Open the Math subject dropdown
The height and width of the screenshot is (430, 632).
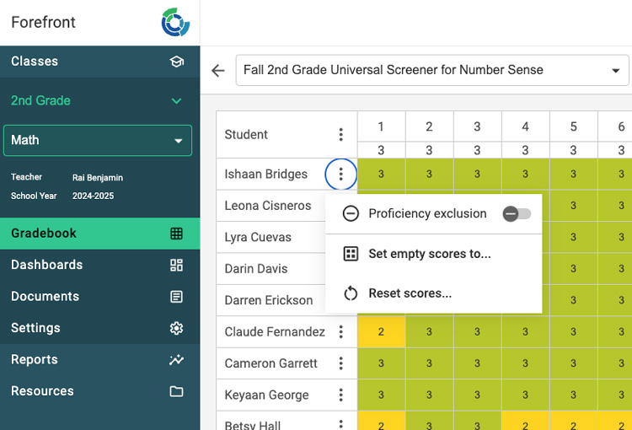[98, 140]
